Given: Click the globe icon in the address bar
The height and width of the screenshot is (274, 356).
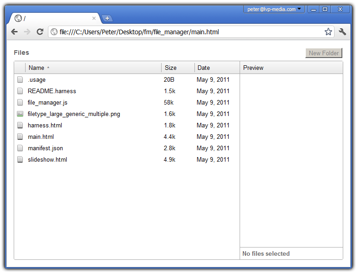Looking at the screenshot, I should pos(54,32).
